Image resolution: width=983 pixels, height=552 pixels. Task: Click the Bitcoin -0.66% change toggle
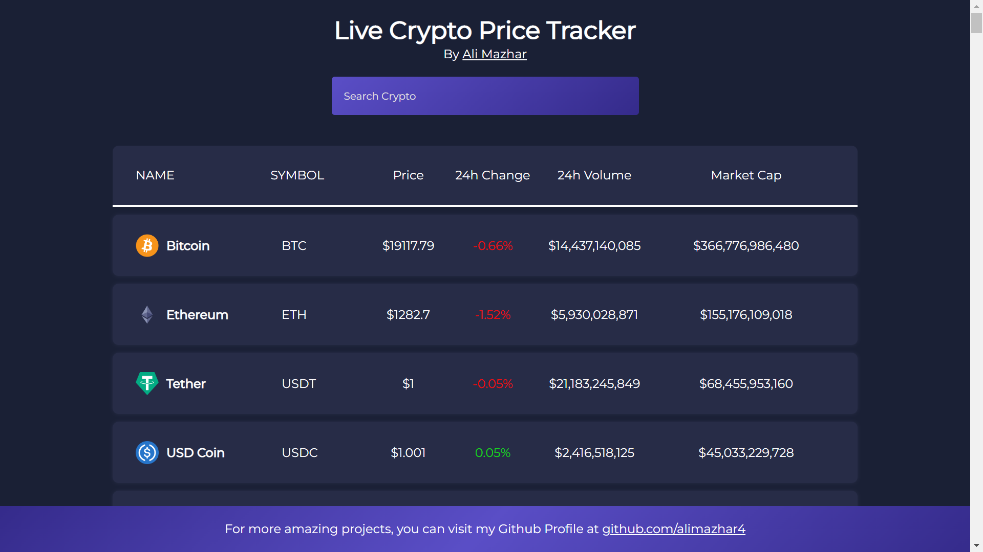click(492, 245)
